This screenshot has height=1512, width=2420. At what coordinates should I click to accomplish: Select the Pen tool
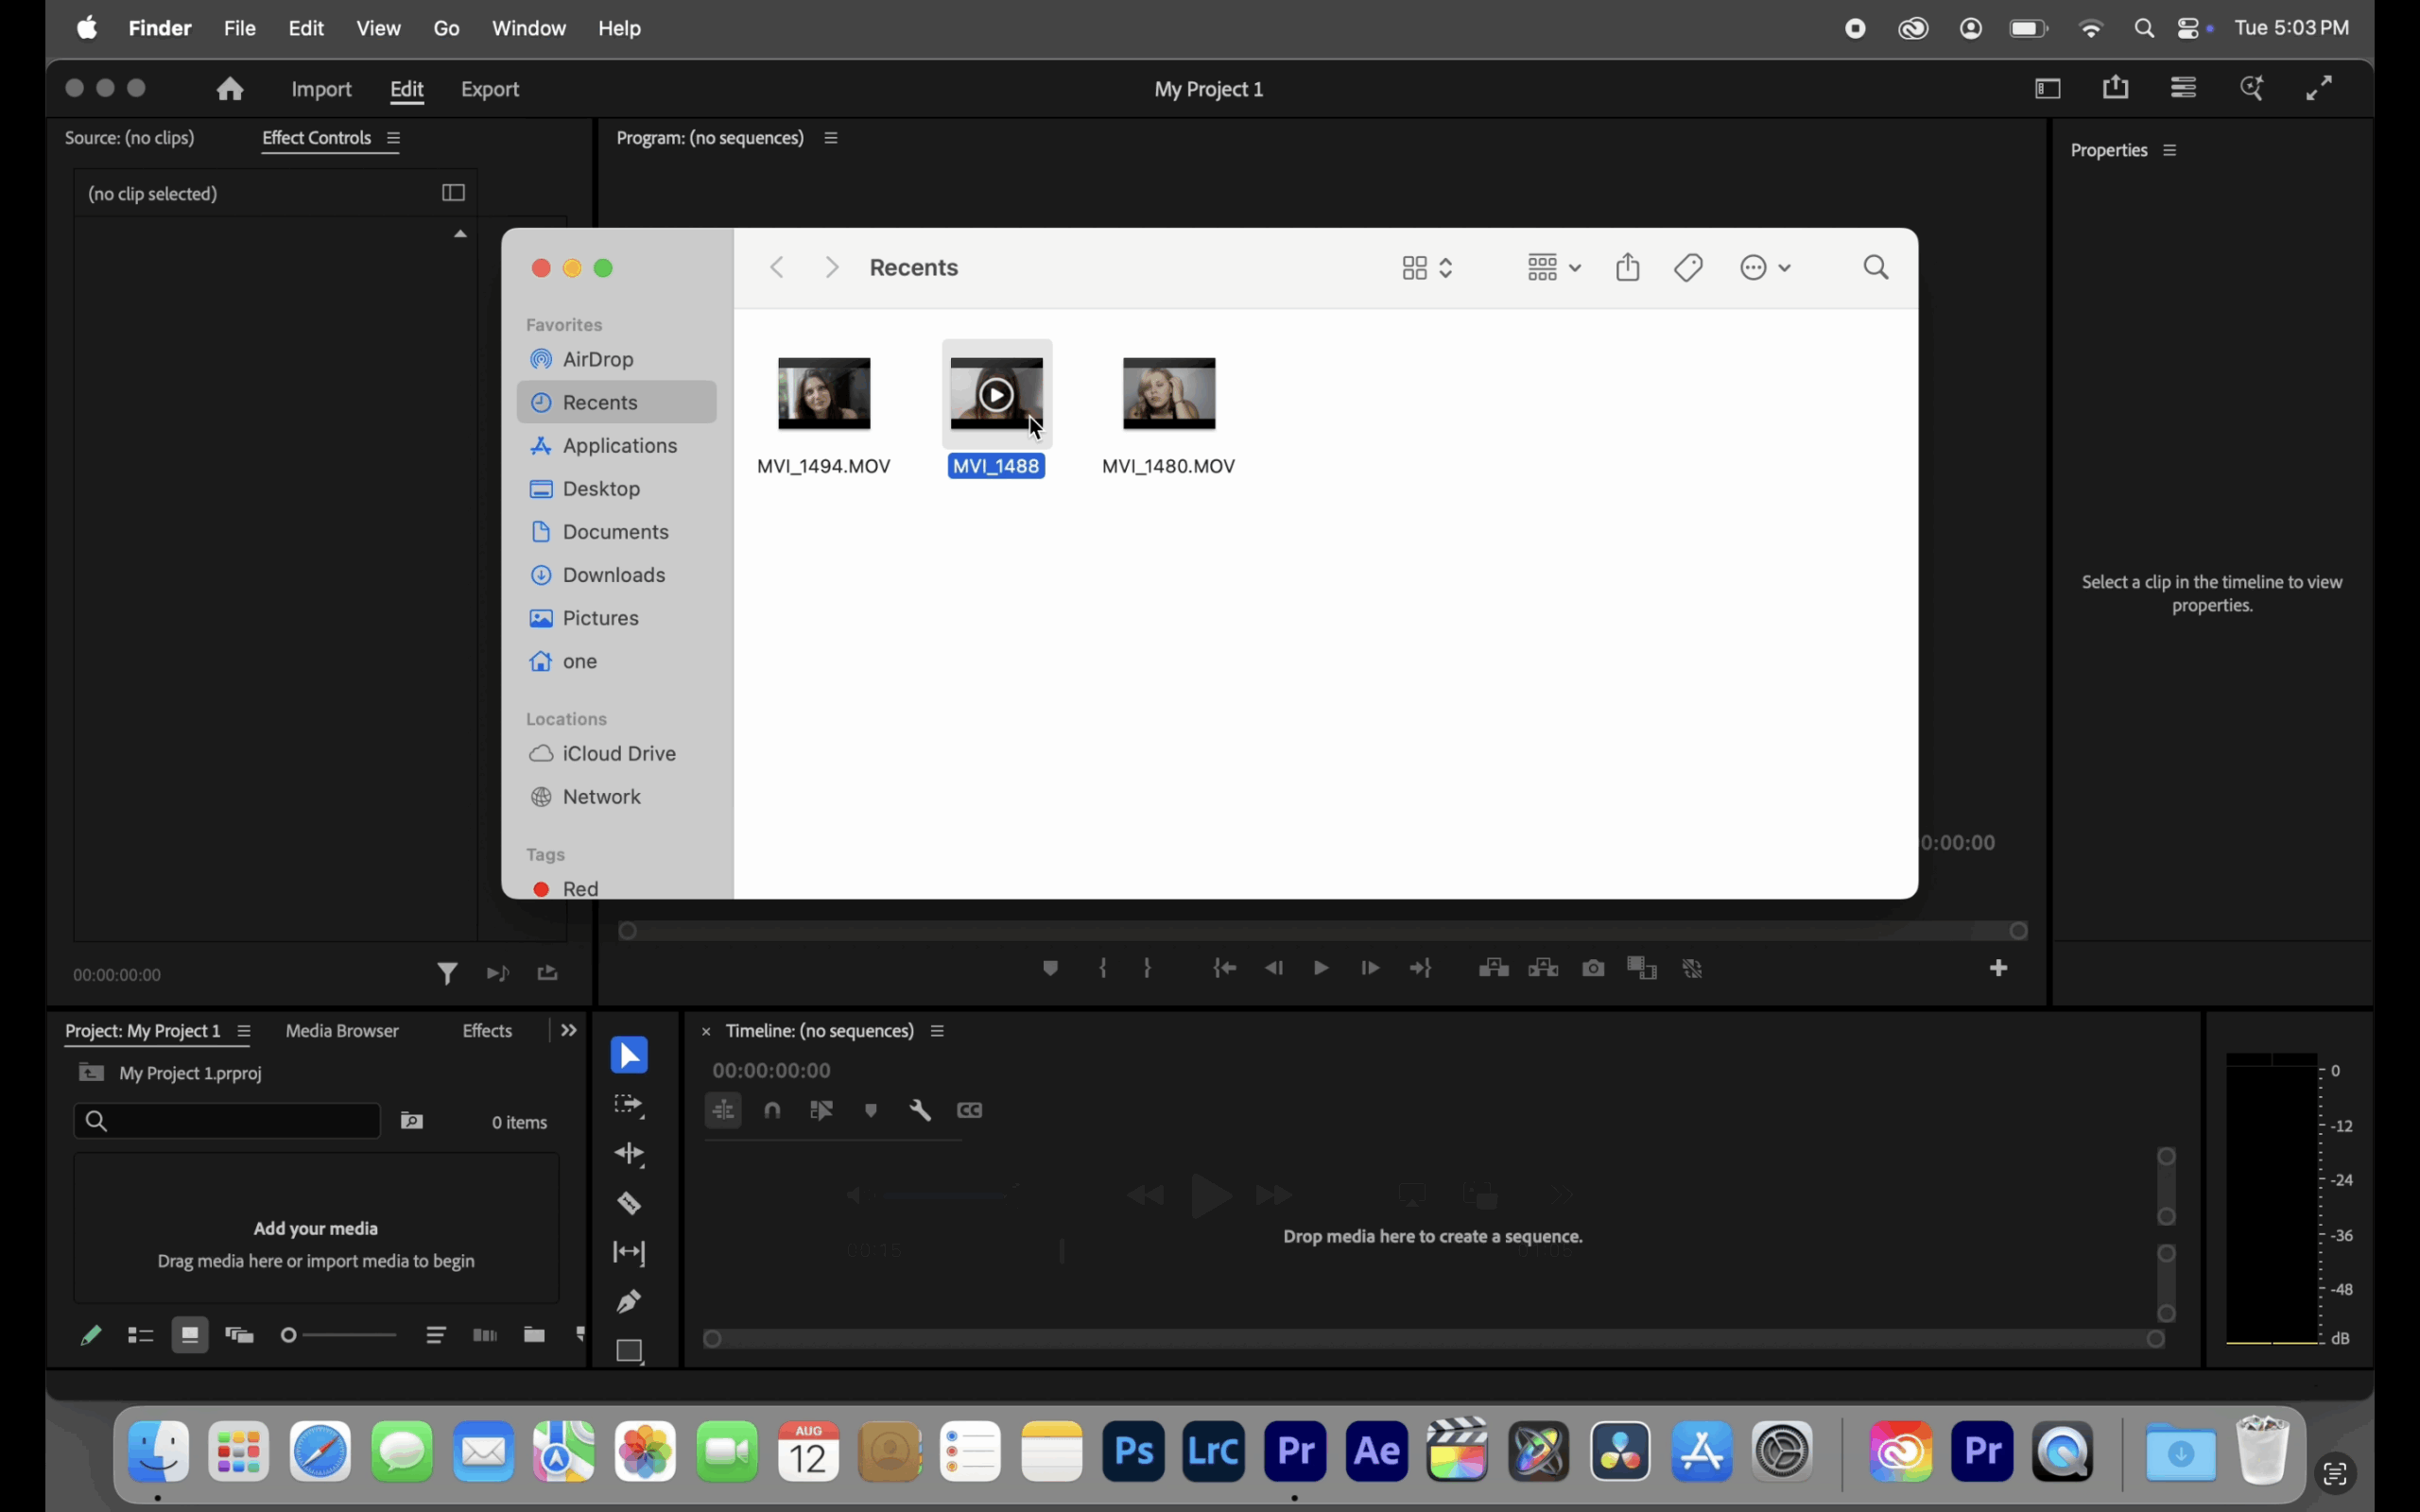tap(629, 1301)
